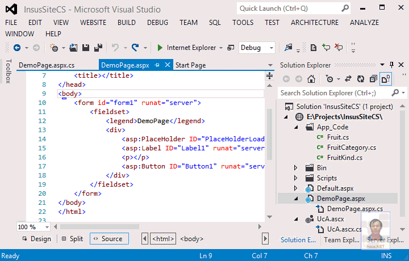The height and width of the screenshot is (261, 409).
Task: Open the TOOLS menu
Action: pos(243,23)
